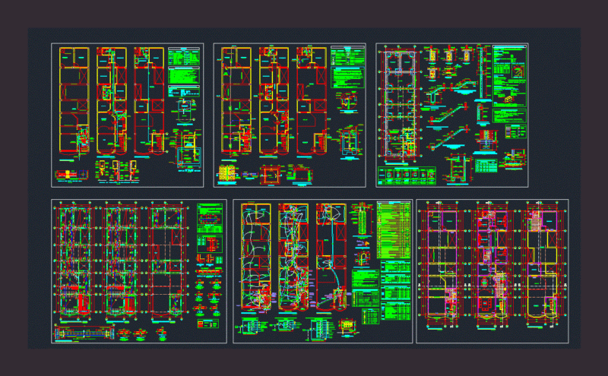The width and height of the screenshot is (608, 376).
Task: Select the bottom-left structural slab grid sheet
Action: 139,271
